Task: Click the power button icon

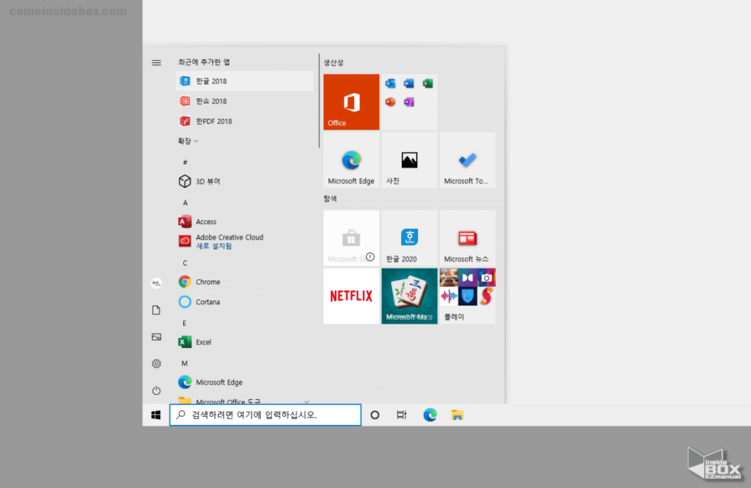Action: (156, 391)
